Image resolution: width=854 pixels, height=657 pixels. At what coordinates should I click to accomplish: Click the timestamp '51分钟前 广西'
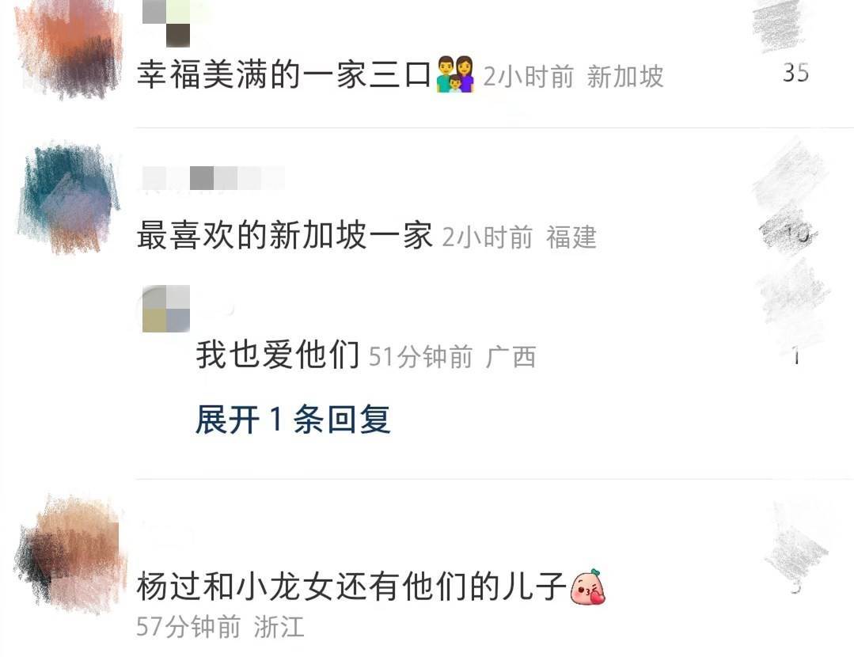point(453,357)
